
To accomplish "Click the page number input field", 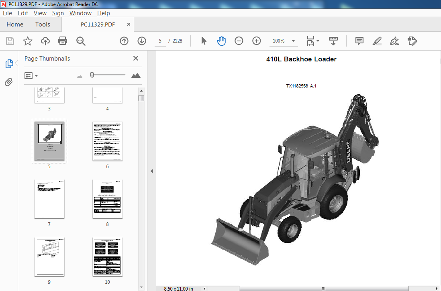I will [x=160, y=41].
